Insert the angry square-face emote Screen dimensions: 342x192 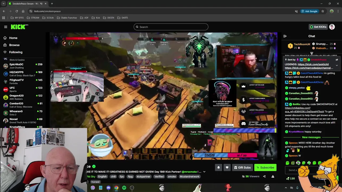click(x=293, y=163)
